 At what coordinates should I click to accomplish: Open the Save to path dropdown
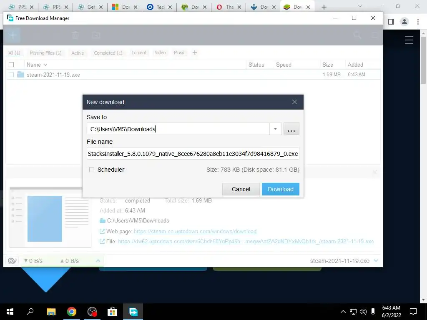(x=275, y=129)
